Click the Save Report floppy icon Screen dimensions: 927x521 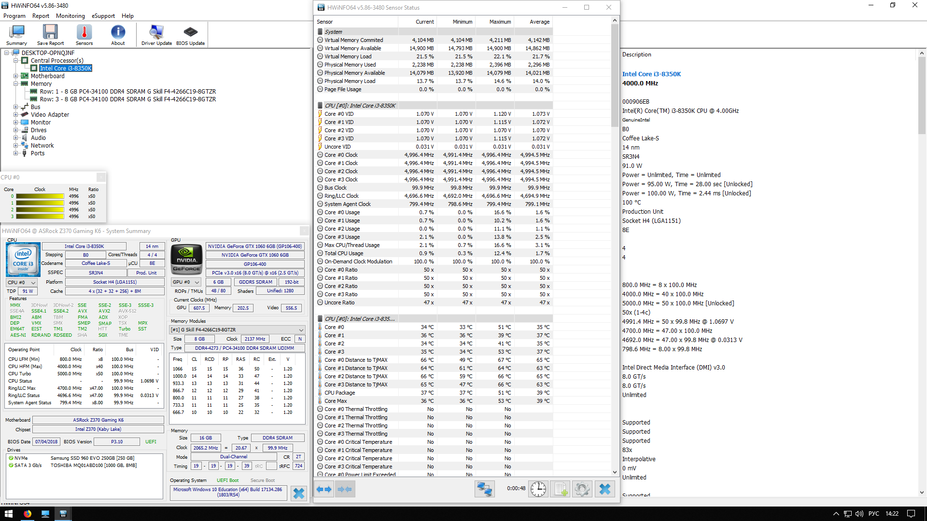click(x=50, y=35)
